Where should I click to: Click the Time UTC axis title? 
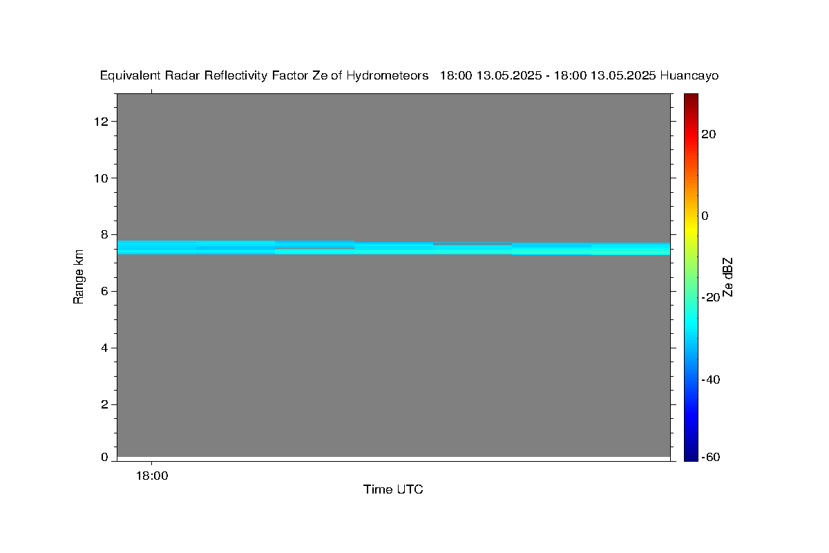[393, 489]
